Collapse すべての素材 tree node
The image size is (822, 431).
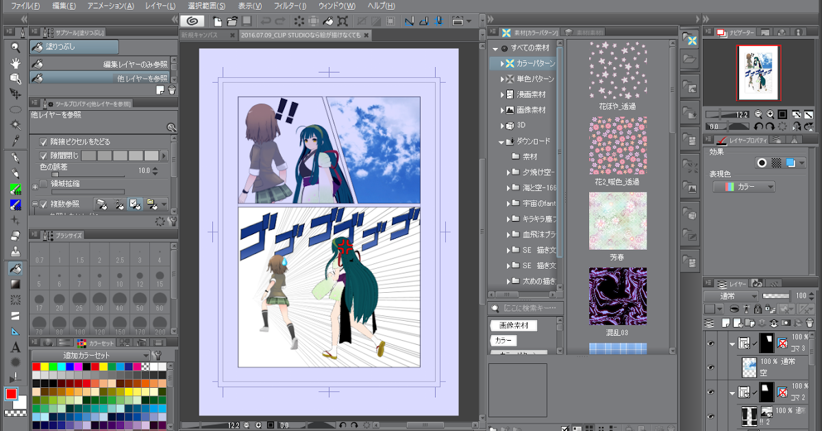point(495,48)
